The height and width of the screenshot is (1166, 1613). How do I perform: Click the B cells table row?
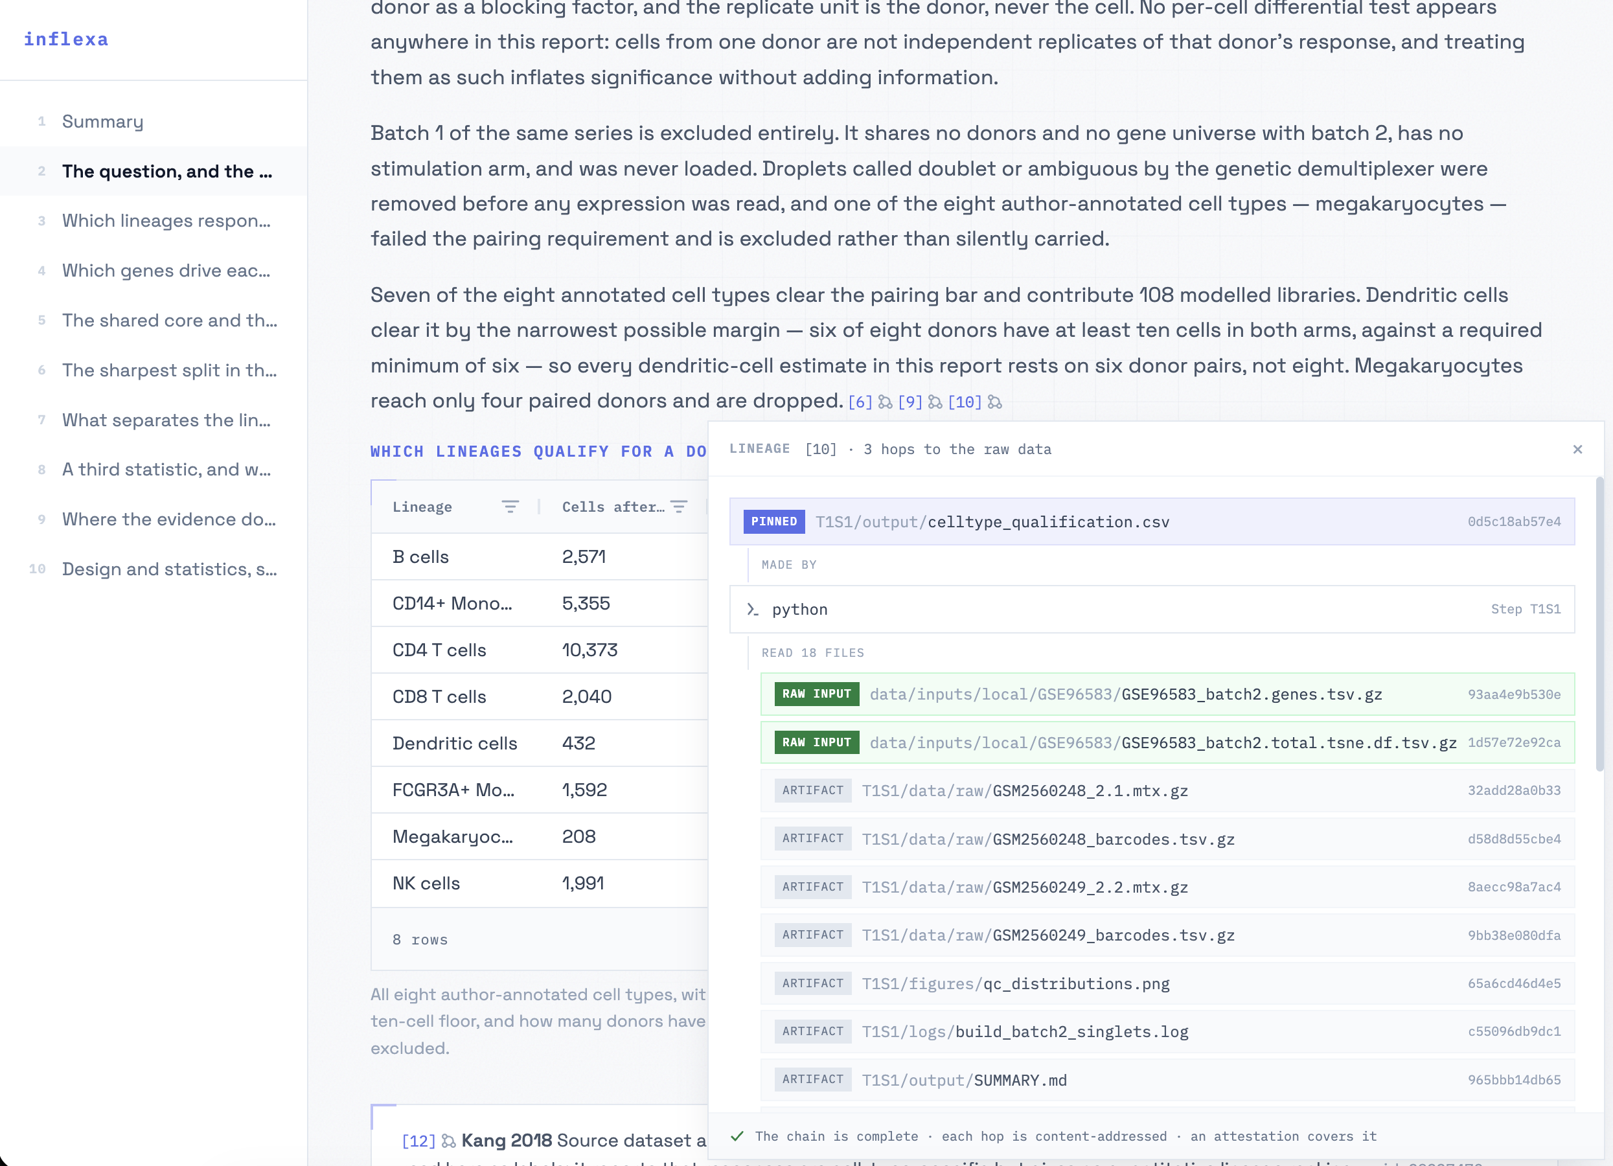coord(539,556)
